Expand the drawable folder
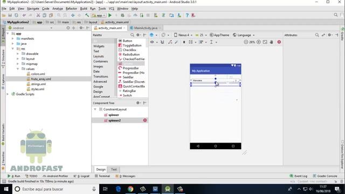 tap(18, 54)
